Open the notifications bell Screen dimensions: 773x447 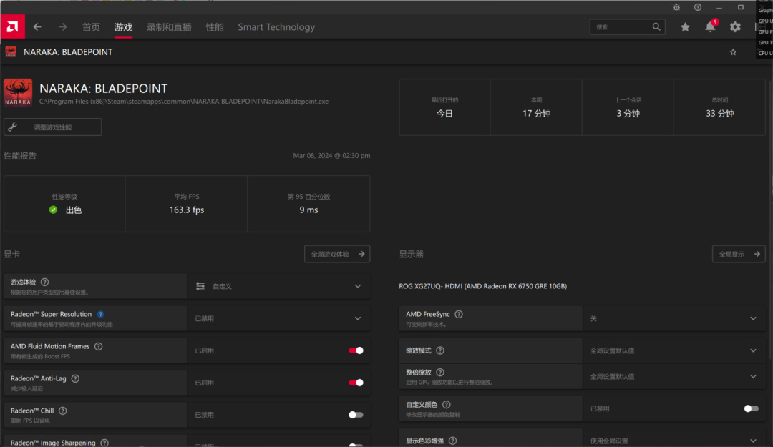click(711, 27)
